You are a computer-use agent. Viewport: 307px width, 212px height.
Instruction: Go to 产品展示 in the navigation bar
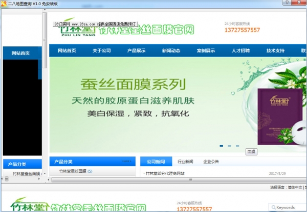pos(136,51)
